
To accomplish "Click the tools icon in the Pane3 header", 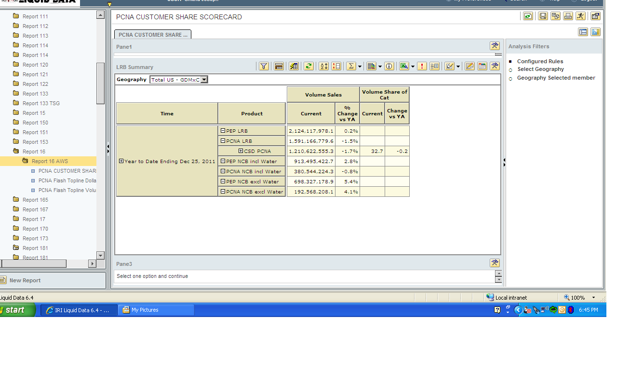I will point(495,263).
